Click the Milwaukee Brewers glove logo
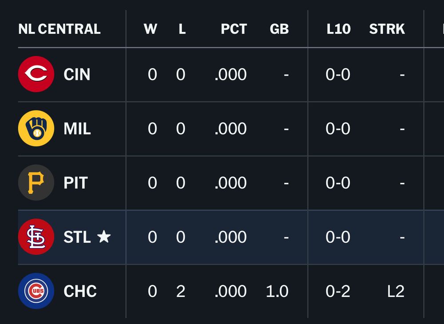The image size is (444, 324). coord(36,129)
